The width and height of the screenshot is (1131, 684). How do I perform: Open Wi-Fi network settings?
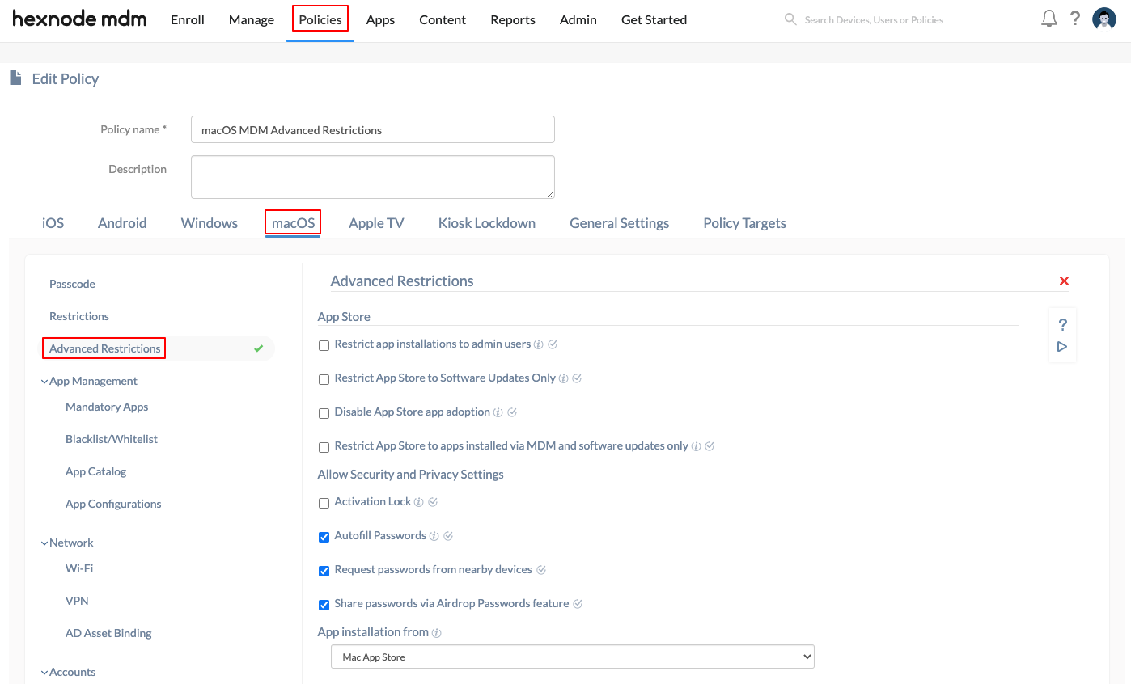click(x=79, y=568)
